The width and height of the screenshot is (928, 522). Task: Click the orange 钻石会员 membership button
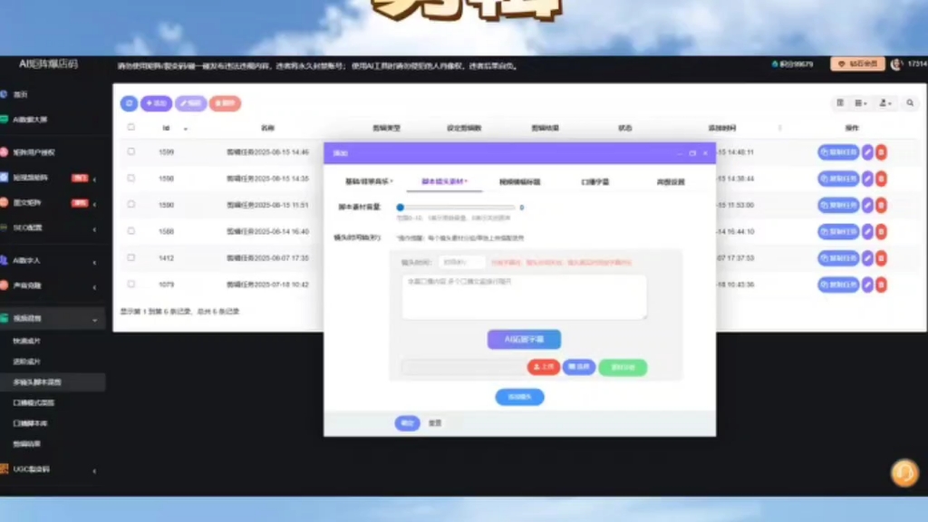coord(857,64)
